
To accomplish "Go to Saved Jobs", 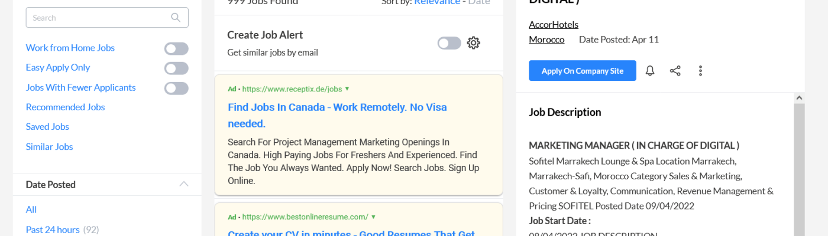I will tap(47, 126).
